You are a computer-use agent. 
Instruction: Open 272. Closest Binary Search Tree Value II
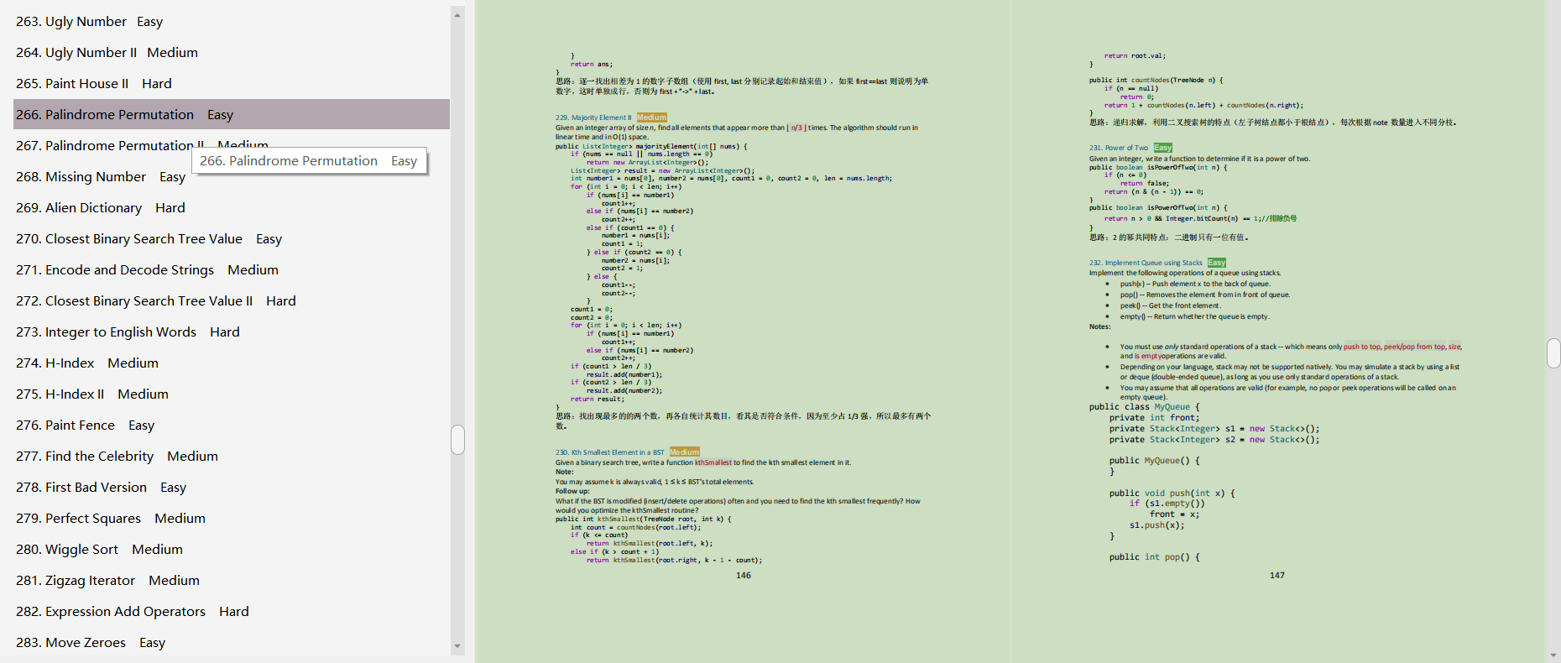(x=155, y=301)
